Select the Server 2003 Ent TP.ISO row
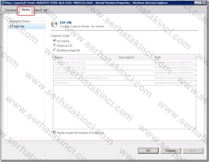This screenshot has height=162, width=209. click(x=125, y=73)
